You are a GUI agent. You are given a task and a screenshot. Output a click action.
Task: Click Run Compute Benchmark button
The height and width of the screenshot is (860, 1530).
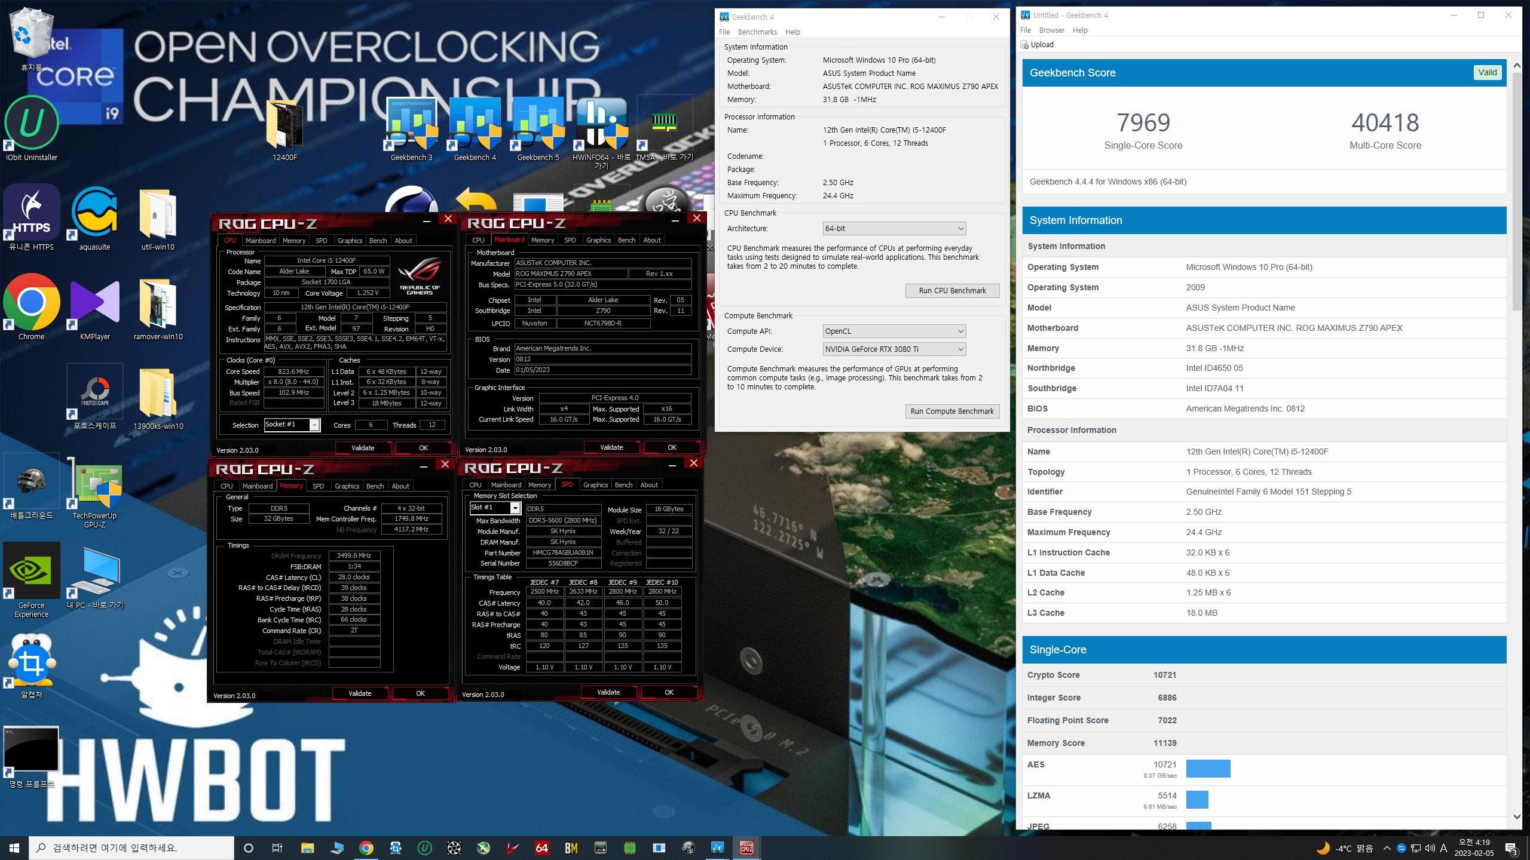(x=953, y=411)
